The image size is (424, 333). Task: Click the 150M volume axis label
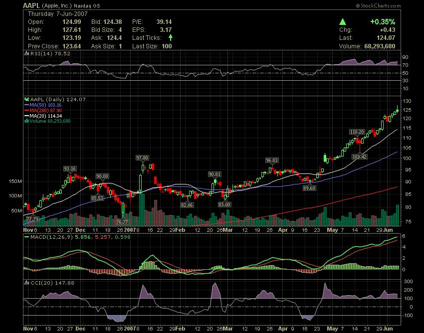coord(15,181)
